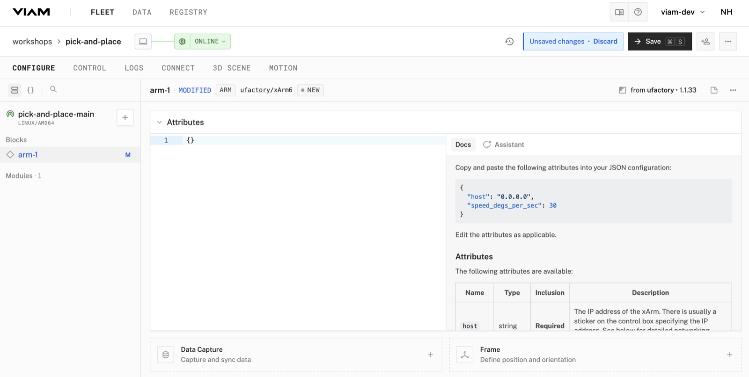
Task: Select arm-1 in the Blocks list
Action: click(70, 155)
